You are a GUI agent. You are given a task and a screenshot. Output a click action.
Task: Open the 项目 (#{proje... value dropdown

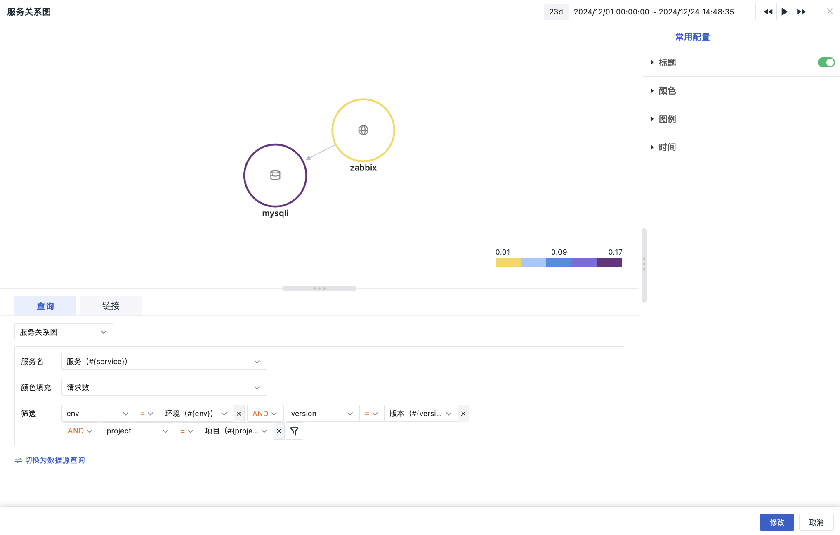click(237, 431)
